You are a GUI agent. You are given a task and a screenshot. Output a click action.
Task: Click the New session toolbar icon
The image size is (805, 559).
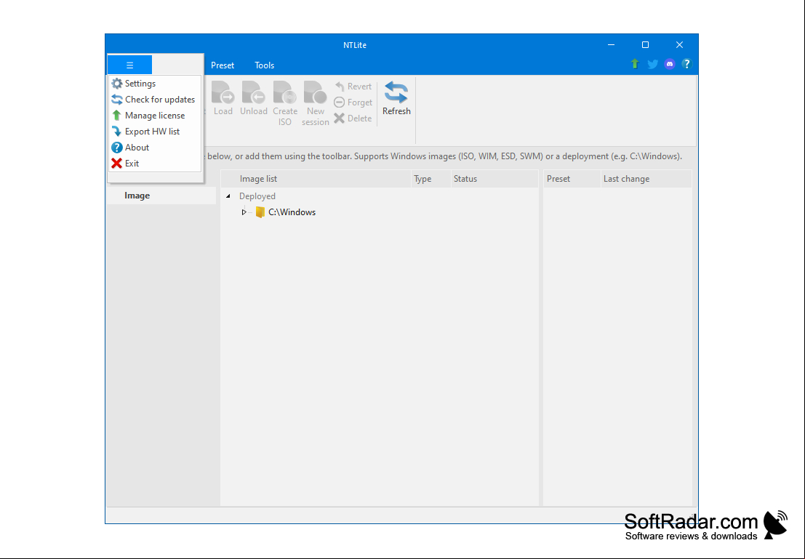coord(315,93)
